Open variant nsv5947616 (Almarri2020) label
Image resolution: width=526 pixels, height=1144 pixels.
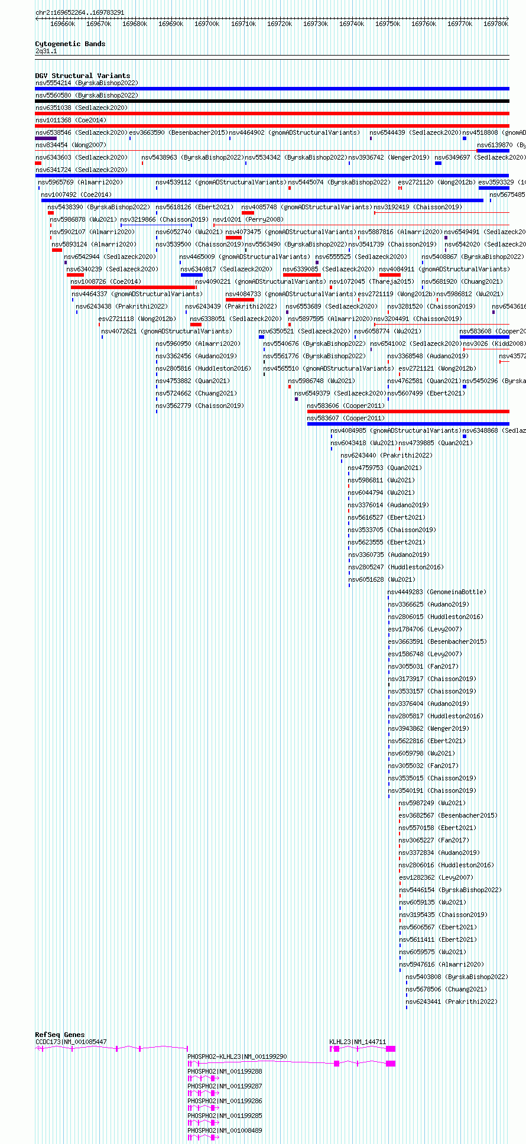[x=441, y=964]
